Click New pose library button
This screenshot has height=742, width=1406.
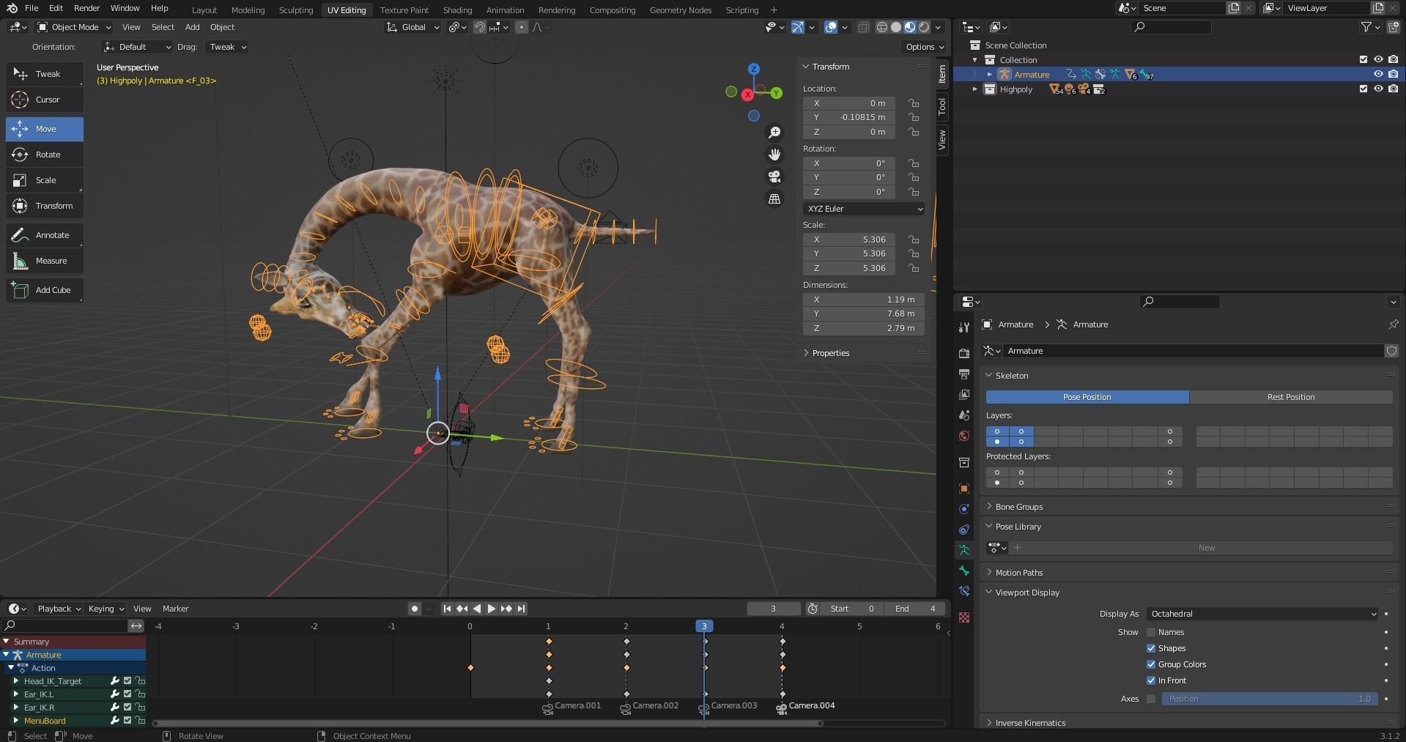click(x=1206, y=548)
